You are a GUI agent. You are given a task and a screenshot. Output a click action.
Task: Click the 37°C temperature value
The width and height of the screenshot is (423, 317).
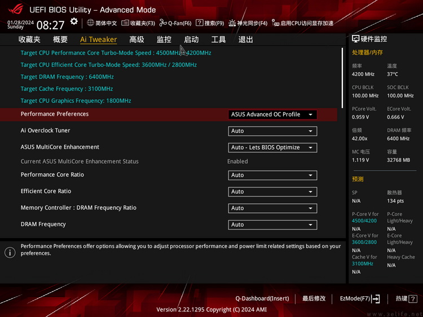[x=393, y=74]
